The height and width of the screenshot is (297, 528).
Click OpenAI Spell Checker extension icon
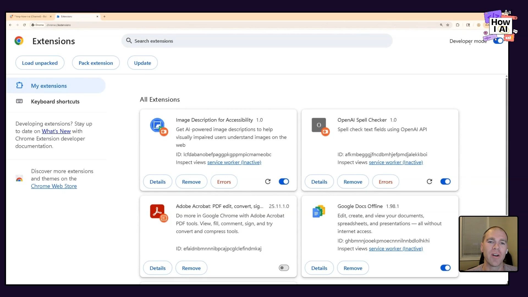click(320, 127)
